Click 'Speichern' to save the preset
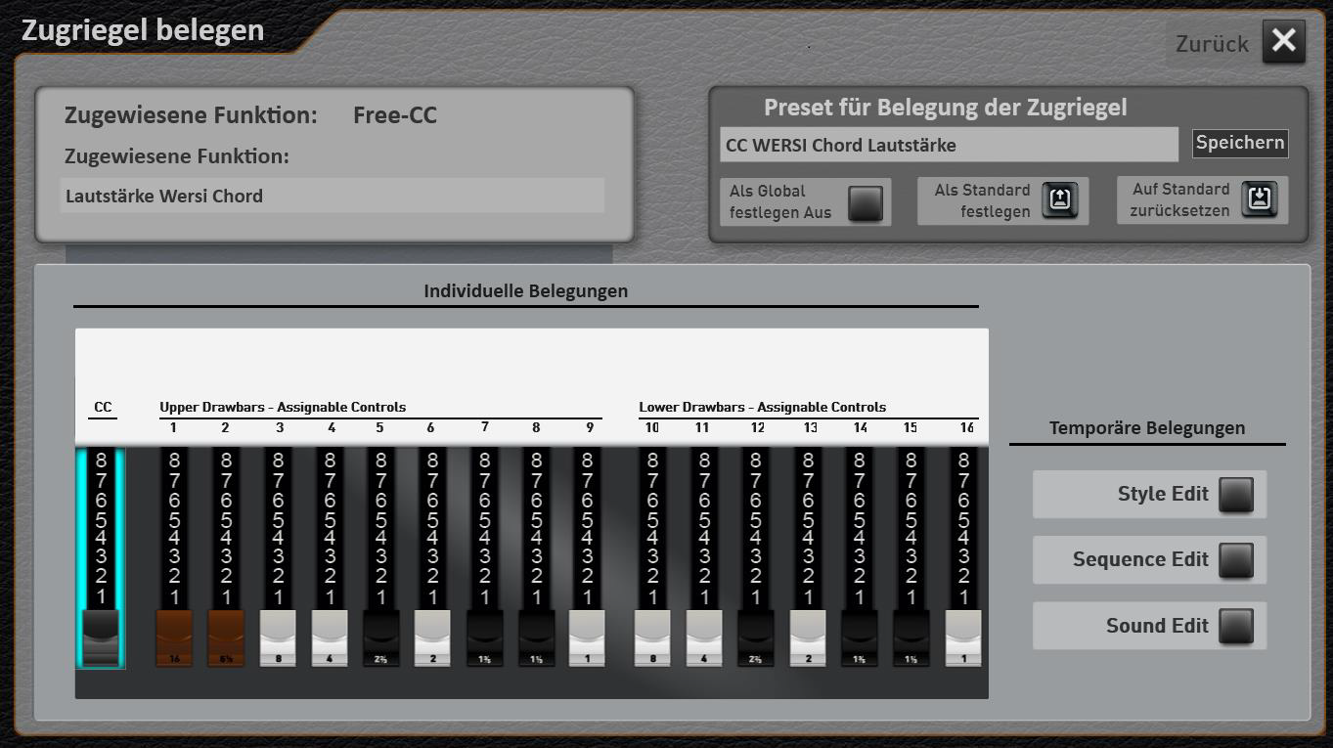The image size is (1333, 748). pos(1239,143)
